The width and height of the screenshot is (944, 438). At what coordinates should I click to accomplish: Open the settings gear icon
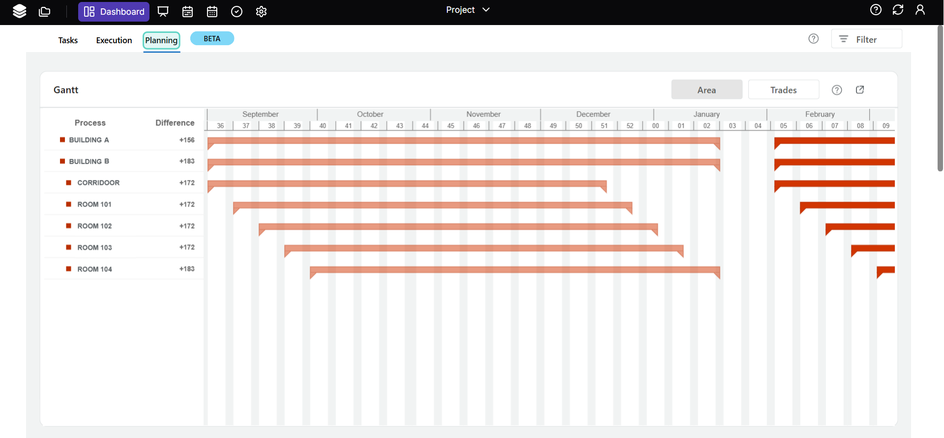point(261,11)
